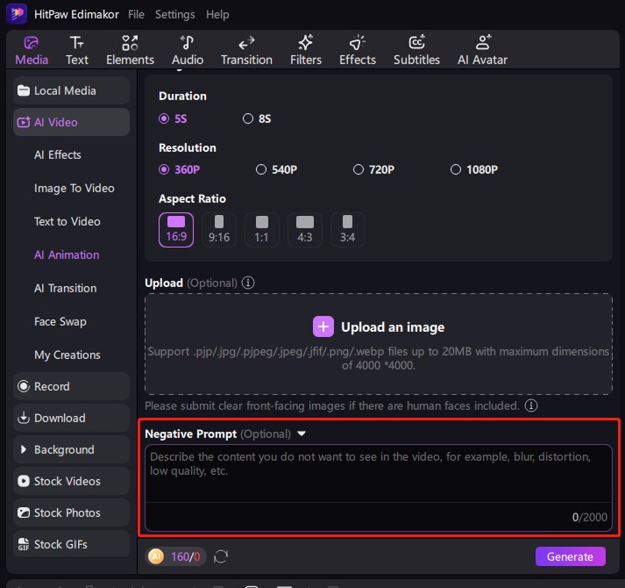This screenshot has height=588, width=625.
Task: Open Stock GIFs library
Action: [x=71, y=544]
